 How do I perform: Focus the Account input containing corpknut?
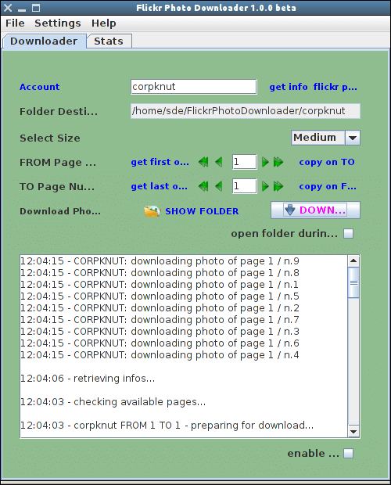point(193,87)
